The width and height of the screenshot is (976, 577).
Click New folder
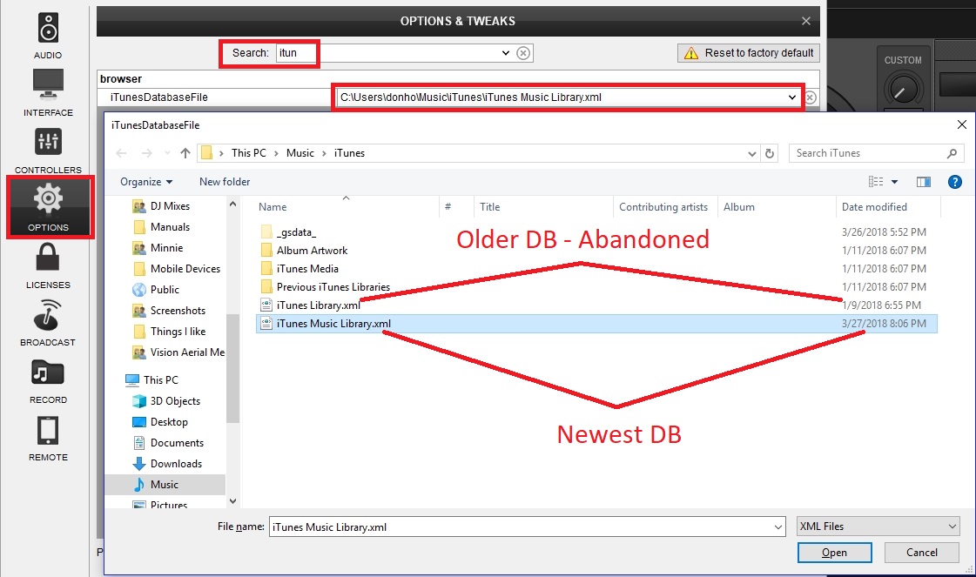coord(225,182)
